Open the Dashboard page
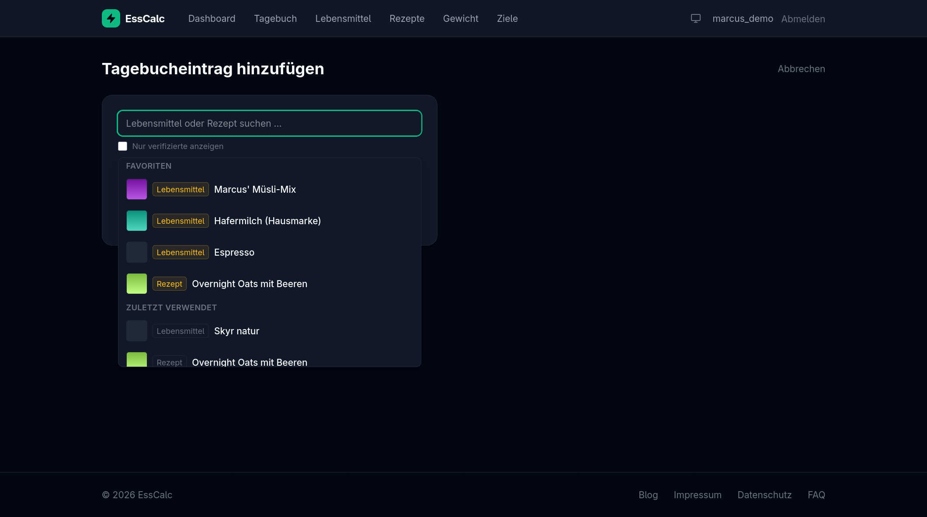This screenshot has width=927, height=517. [212, 18]
